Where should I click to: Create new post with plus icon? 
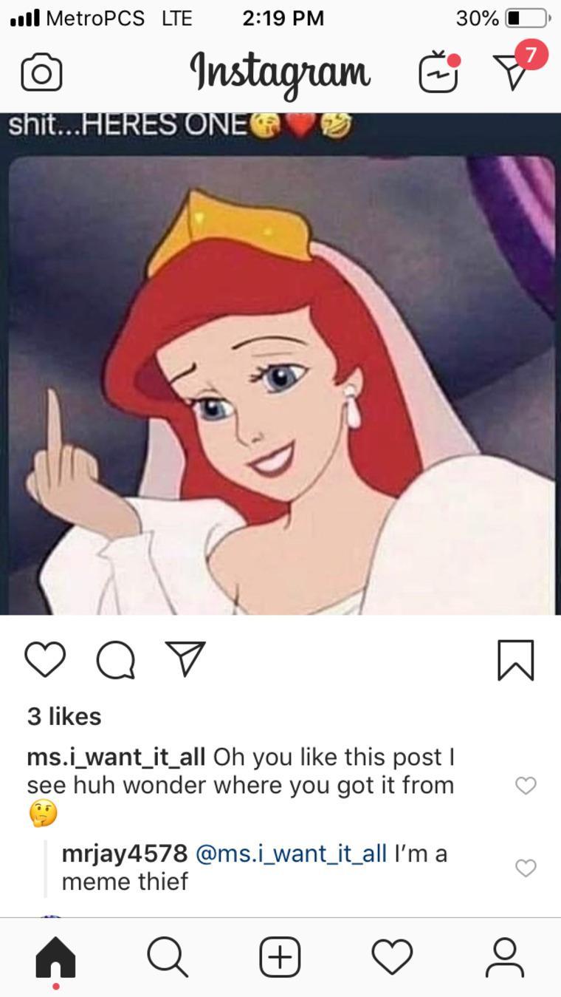[x=280, y=957]
